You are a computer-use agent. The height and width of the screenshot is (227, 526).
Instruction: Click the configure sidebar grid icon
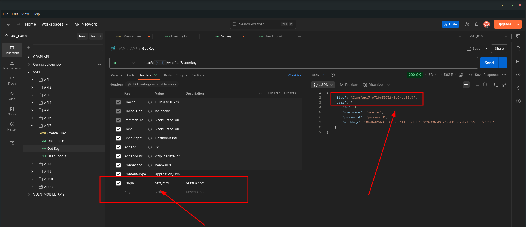click(x=12, y=143)
